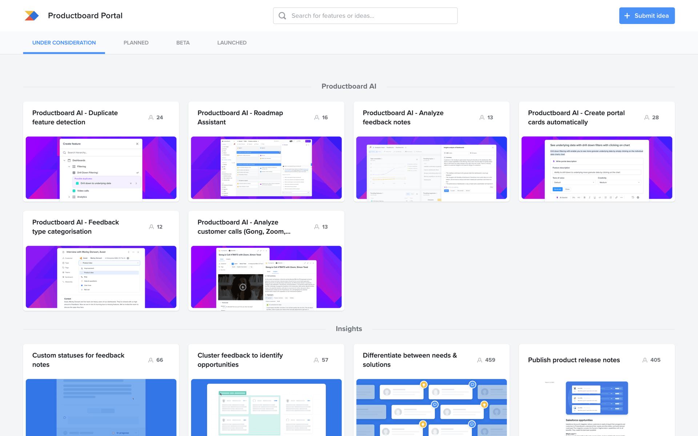Open Cluster feedback to identify opportunities title
This screenshot has width=698, height=436.
pyautogui.click(x=240, y=360)
